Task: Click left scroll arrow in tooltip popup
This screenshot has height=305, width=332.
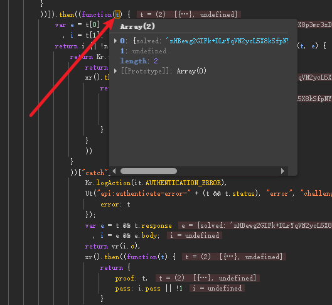Action: [x=114, y=171]
